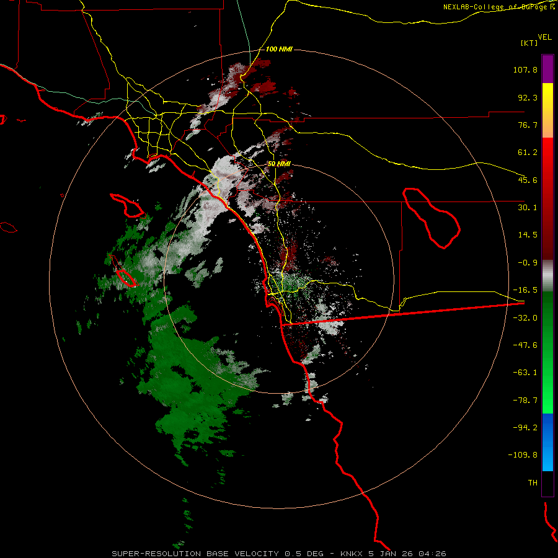Screen dimensions: 558x558
Task: Pick the green segment of the color bar
Action: point(547,352)
